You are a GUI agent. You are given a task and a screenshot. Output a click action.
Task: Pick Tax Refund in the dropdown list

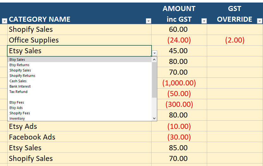(x=80, y=92)
